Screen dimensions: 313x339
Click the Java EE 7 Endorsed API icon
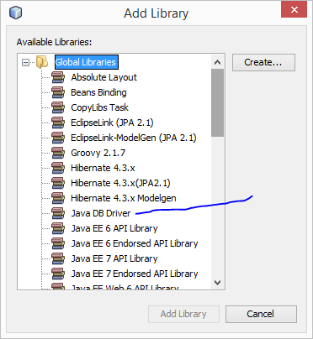[x=58, y=274]
